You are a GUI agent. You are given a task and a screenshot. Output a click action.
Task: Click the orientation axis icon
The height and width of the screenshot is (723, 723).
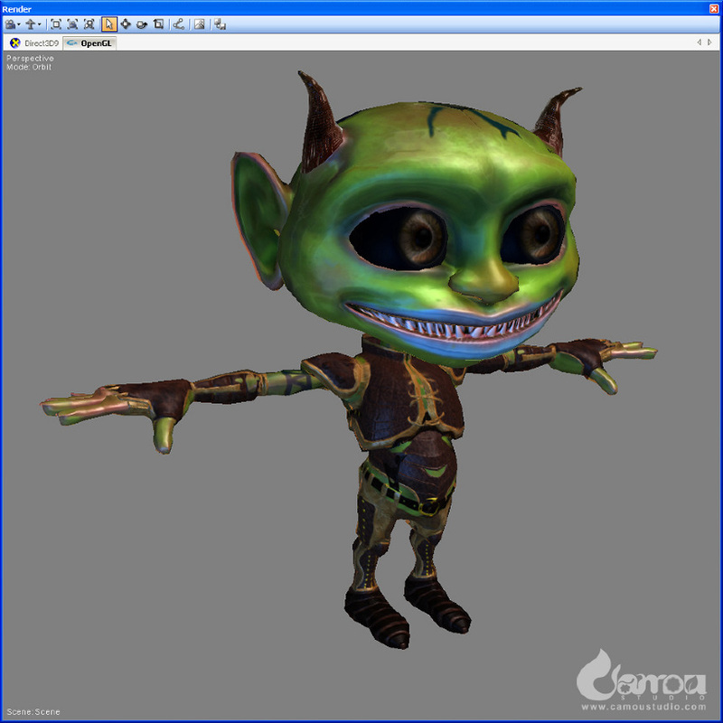[31, 24]
